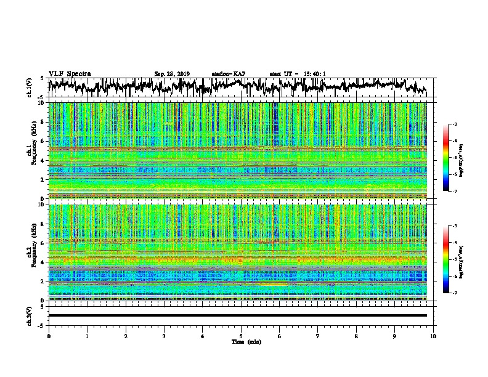Click the '8' kHz tick of ch.2 spectrogram

click(x=43, y=224)
